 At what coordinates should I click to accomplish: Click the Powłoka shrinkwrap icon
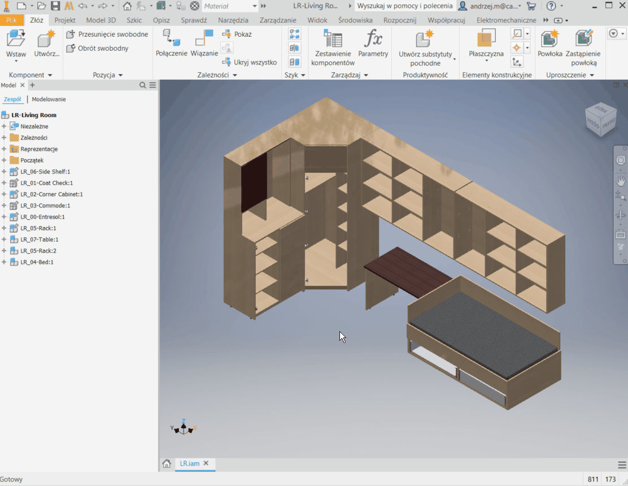tap(549, 43)
